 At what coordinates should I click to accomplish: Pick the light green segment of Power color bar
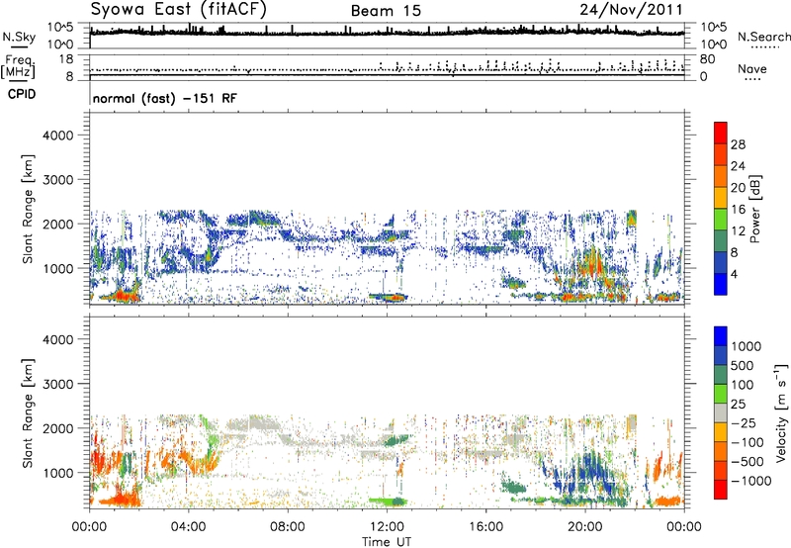point(721,219)
